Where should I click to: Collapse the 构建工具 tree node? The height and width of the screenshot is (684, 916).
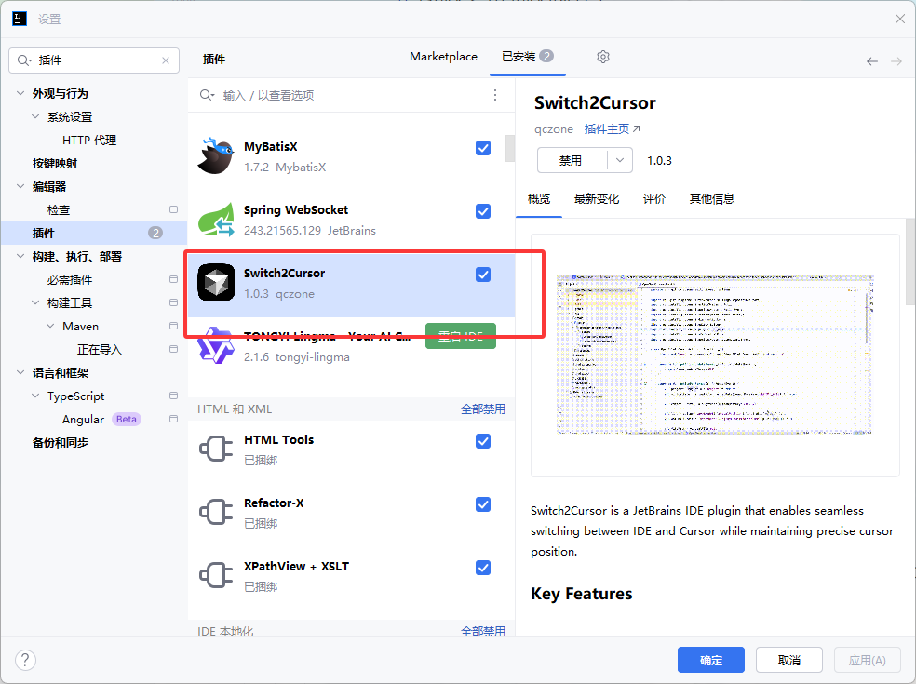35,302
